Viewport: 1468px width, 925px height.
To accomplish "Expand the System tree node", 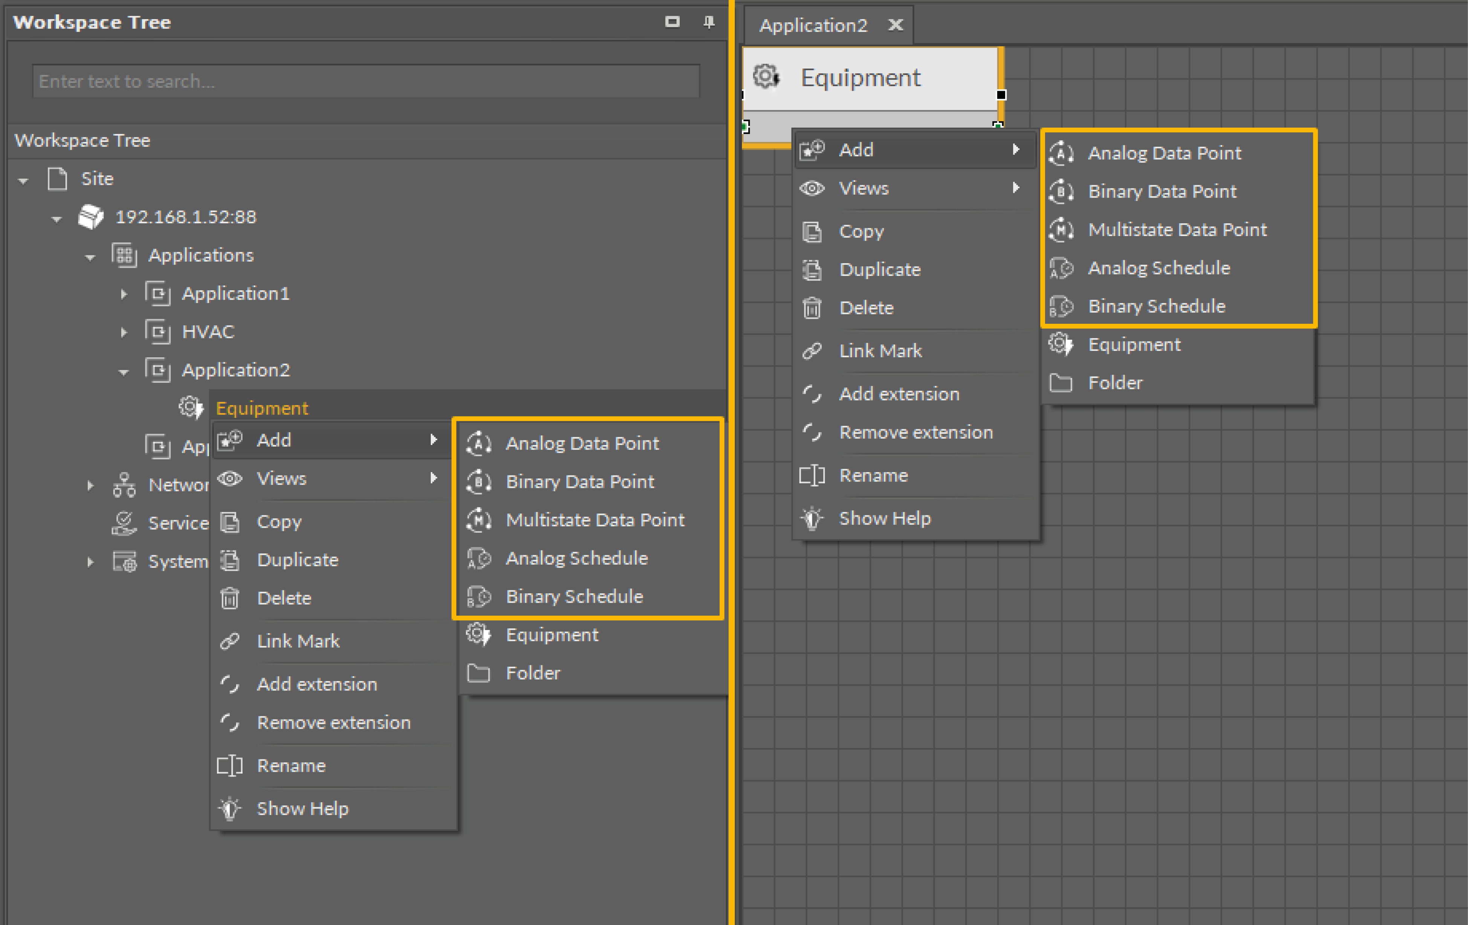I will point(90,562).
